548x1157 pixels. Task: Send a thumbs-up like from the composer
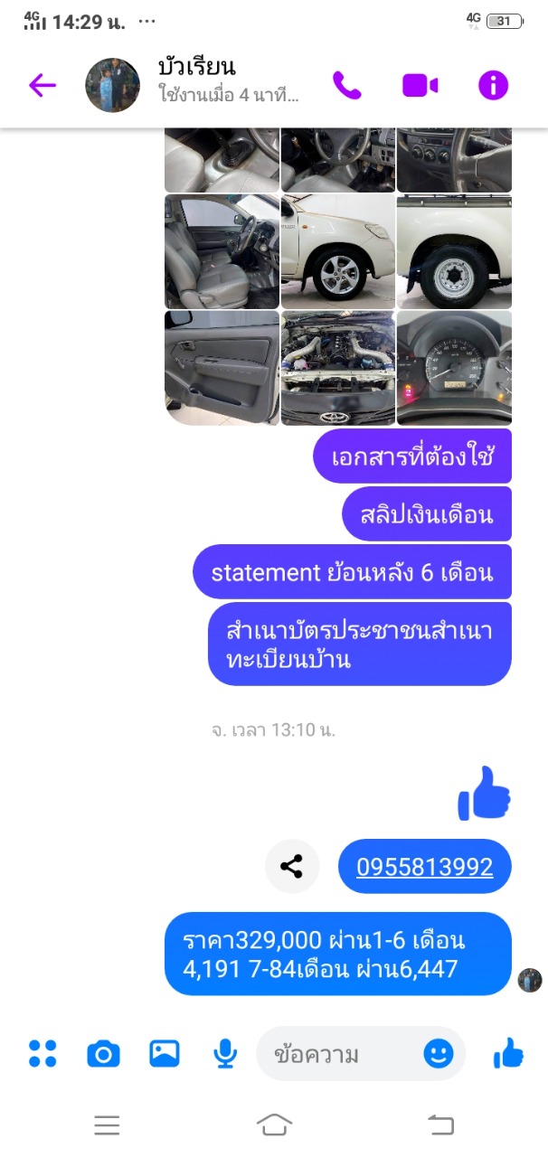coord(508,1053)
